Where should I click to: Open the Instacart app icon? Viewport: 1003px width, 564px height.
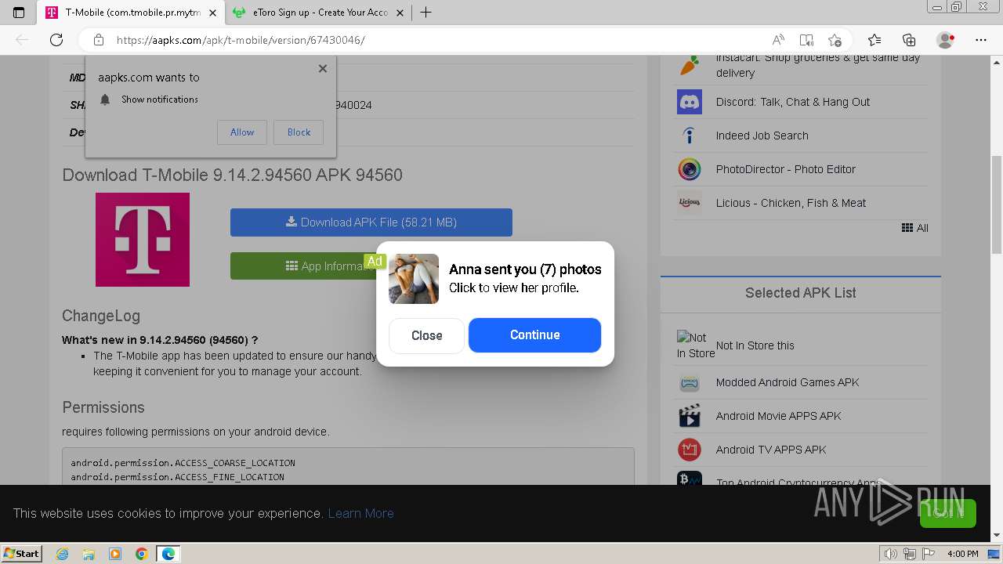coord(690,65)
